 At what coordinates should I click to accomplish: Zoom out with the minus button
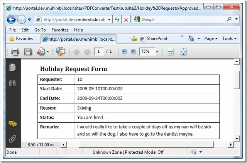[124, 52]
